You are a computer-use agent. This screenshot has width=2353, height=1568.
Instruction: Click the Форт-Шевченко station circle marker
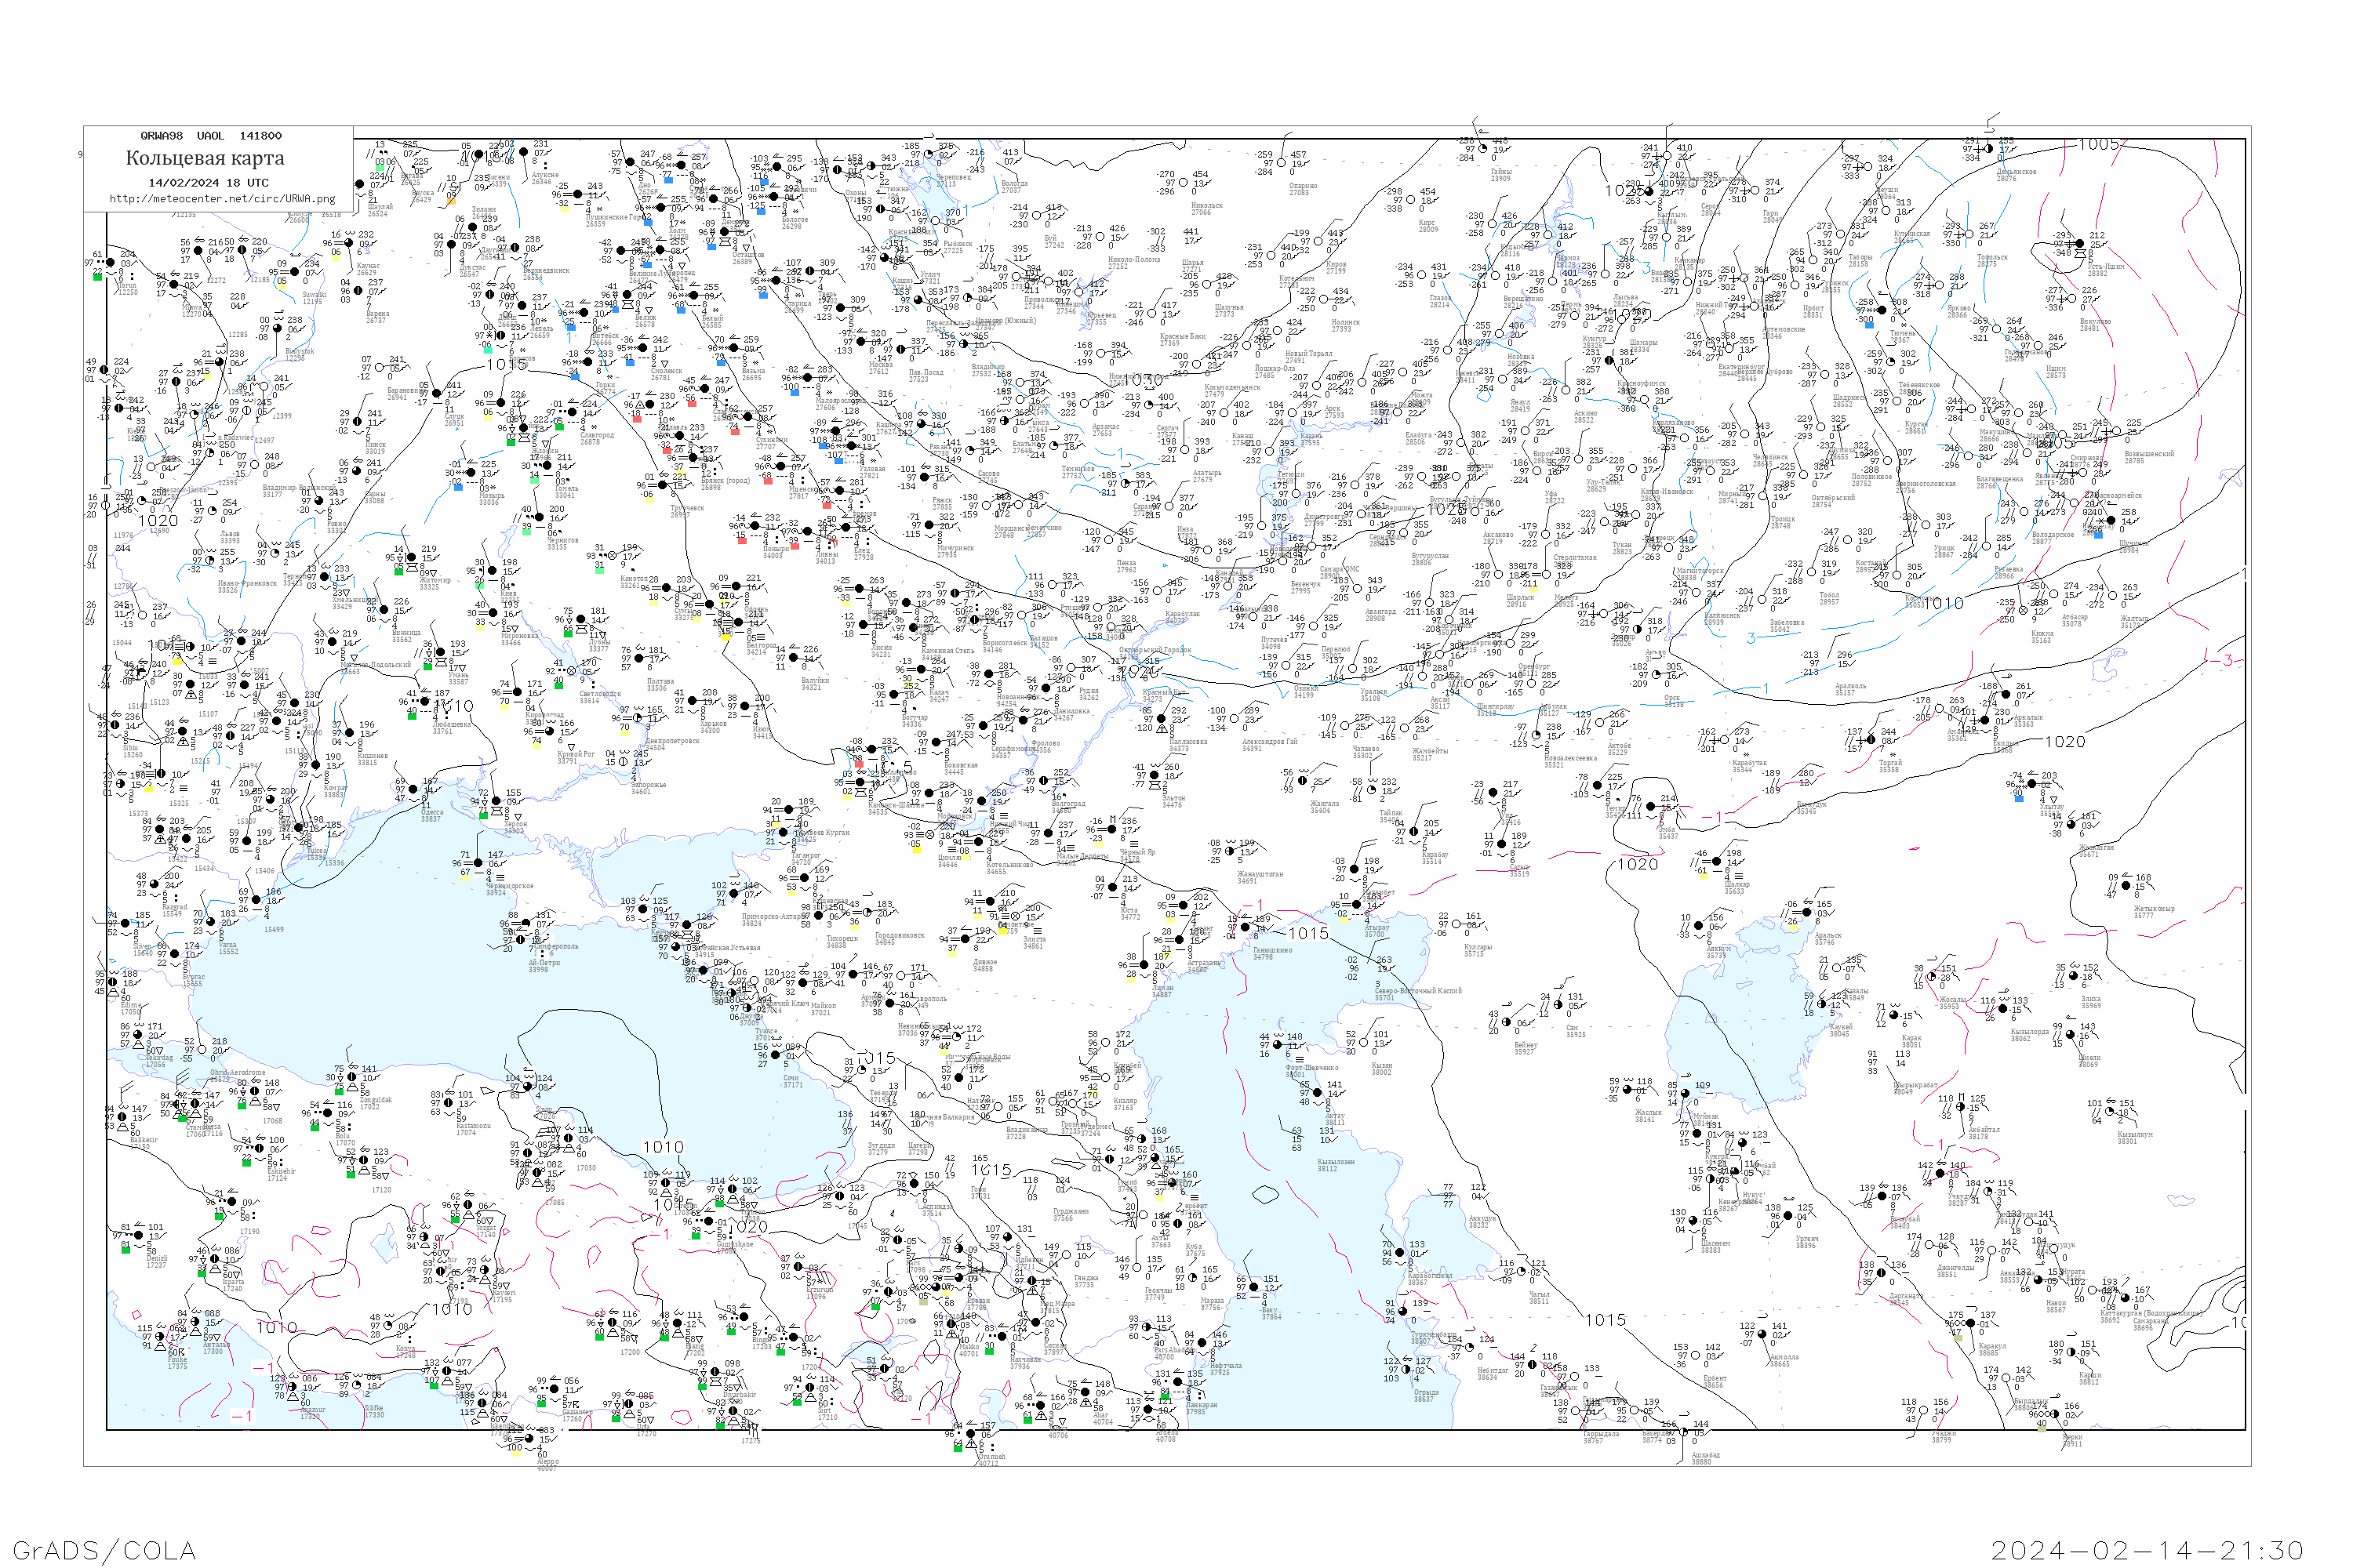[1278, 1046]
